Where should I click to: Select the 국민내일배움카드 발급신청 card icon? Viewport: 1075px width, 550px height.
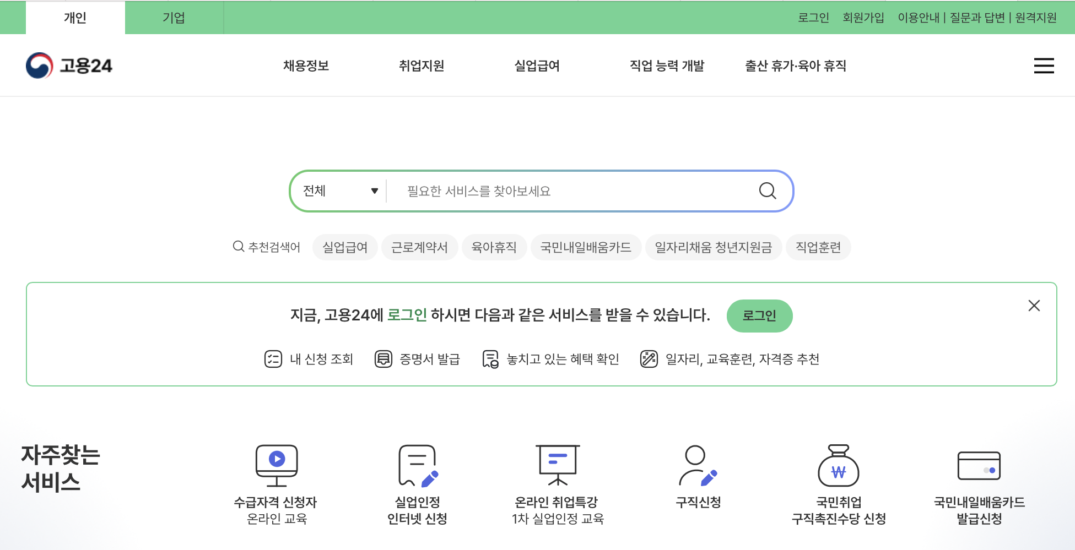(979, 465)
